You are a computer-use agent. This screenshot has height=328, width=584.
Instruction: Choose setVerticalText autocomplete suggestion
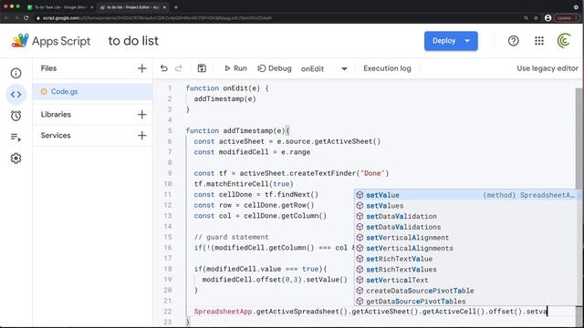(x=467, y=280)
